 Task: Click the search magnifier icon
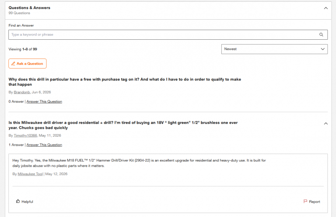click(321, 34)
